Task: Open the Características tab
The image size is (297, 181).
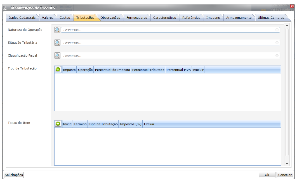Action: (165, 18)
